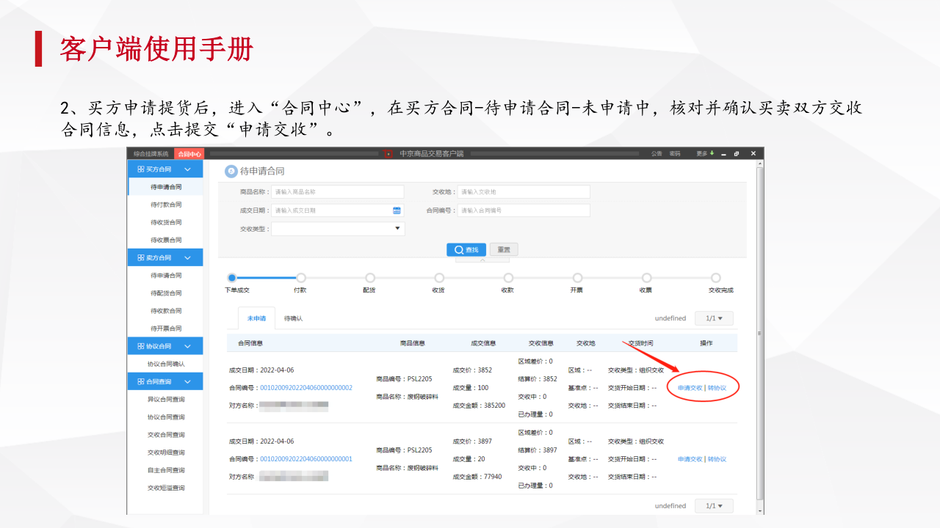Click 申请交收 for contract ending 0002
This screenshot has height=528, width=940.
coord(690,388)
